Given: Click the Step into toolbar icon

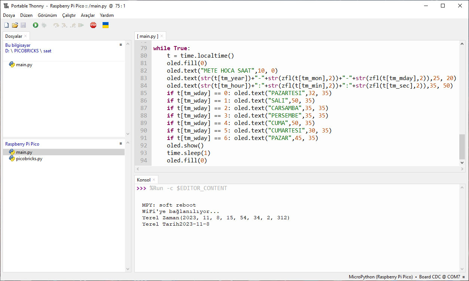Looking at the screenshot, I should pyautogui.click(x=64, y=25).
